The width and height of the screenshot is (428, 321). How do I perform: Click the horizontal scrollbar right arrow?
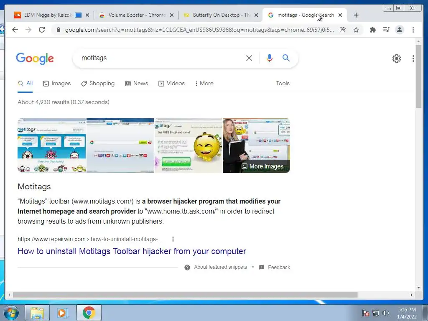tap(412, 295)
